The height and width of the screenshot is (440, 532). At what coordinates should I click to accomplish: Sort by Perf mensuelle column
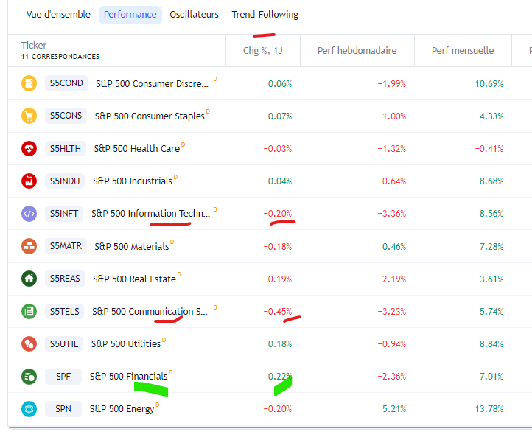pos(463,51)
